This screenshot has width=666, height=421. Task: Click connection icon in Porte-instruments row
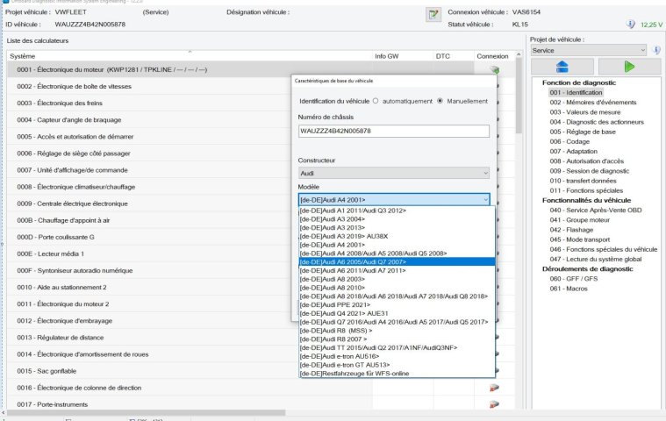coord(494,404)
